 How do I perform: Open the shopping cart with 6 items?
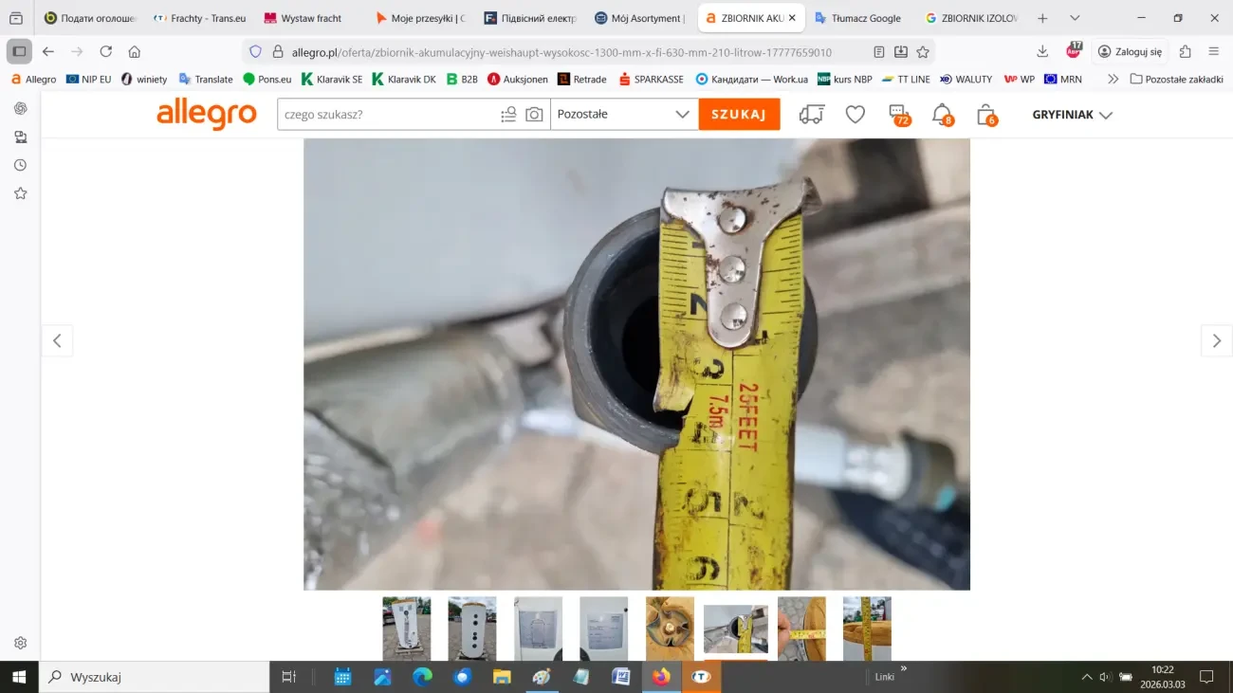(986, 114)
